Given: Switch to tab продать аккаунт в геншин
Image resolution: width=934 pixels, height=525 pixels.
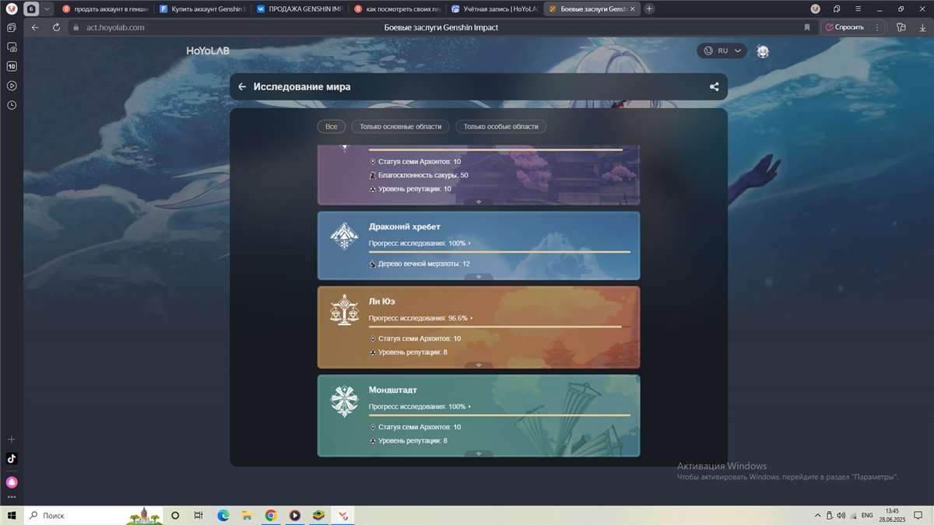Looking at the screenshot, I should [104, 9].
